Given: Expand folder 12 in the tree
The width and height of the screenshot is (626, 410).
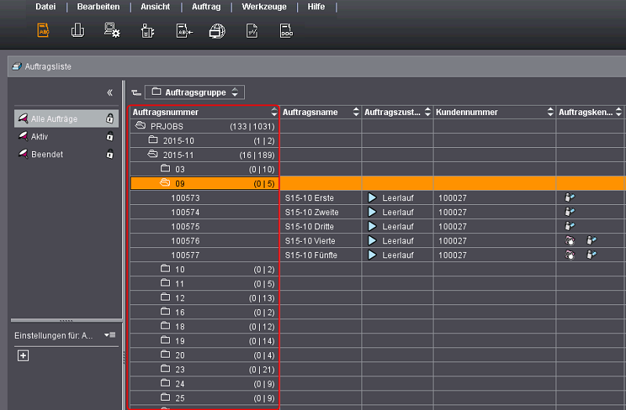Looking at the screenshot, I should pos(165,297).
